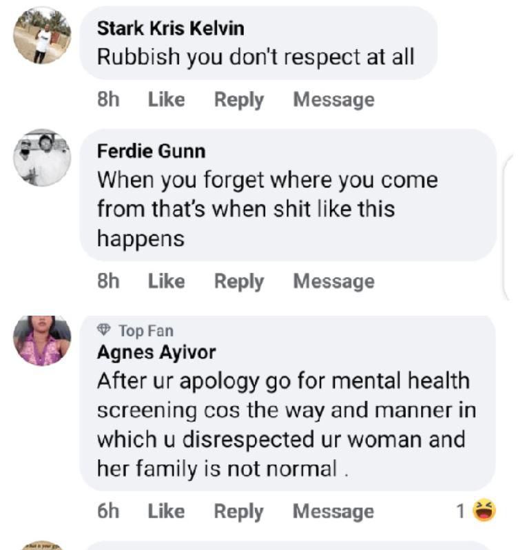The width and height of the screenshot is (525, 550).
Task: Open the Stark Kris Kelvin name link
Action: point(170,28)
